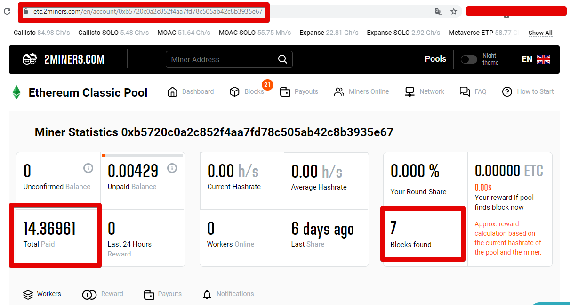Screen dimensions: 570x305
Task: Open the Callisto 84.98 Gh/s pool link
Action: coord(42,33)
